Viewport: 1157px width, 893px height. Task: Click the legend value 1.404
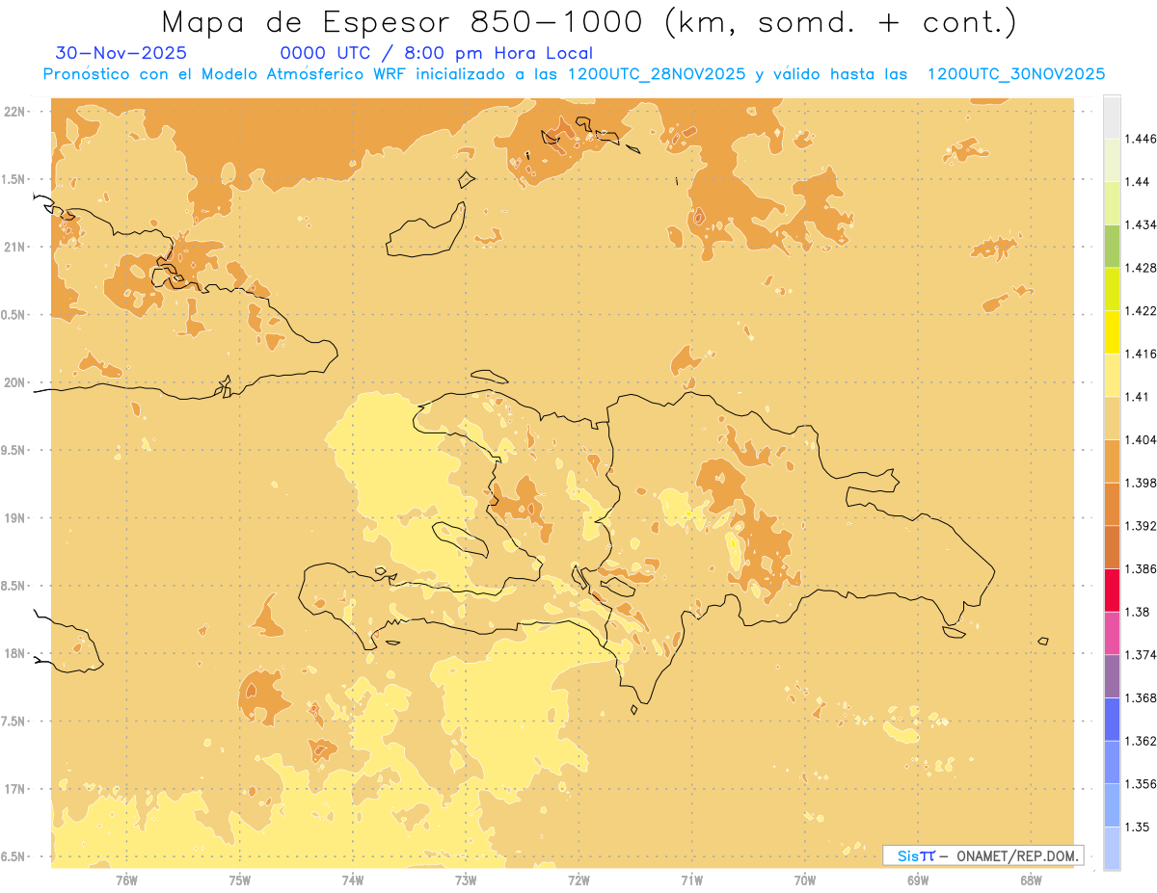[x=1141, y=440]
